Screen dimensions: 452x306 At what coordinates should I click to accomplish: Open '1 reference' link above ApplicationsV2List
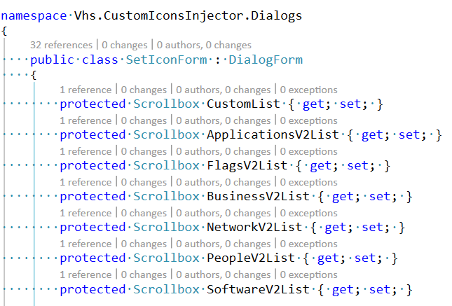click(85, 120)
